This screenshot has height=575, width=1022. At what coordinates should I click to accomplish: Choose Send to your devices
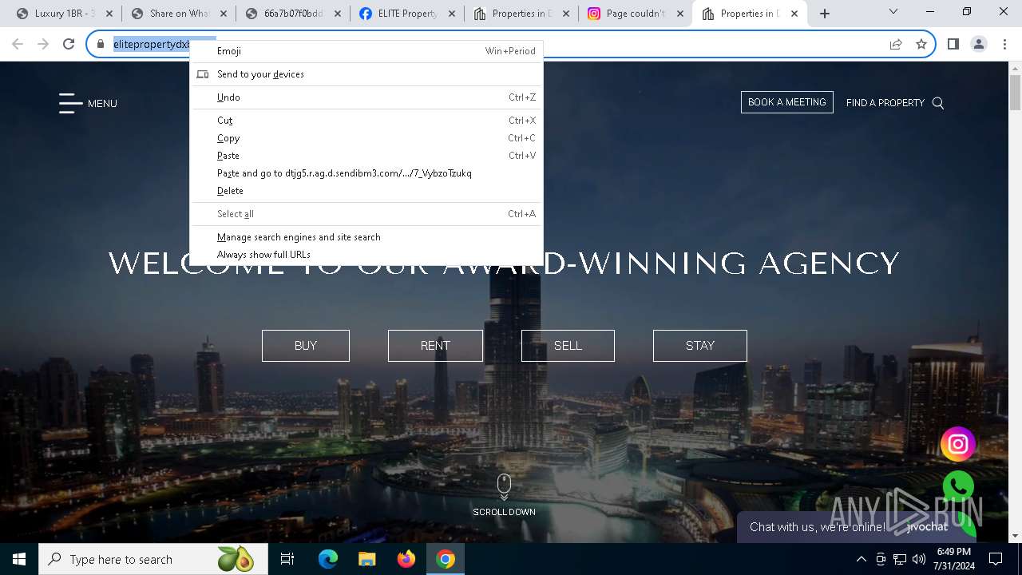coord(366,74)
